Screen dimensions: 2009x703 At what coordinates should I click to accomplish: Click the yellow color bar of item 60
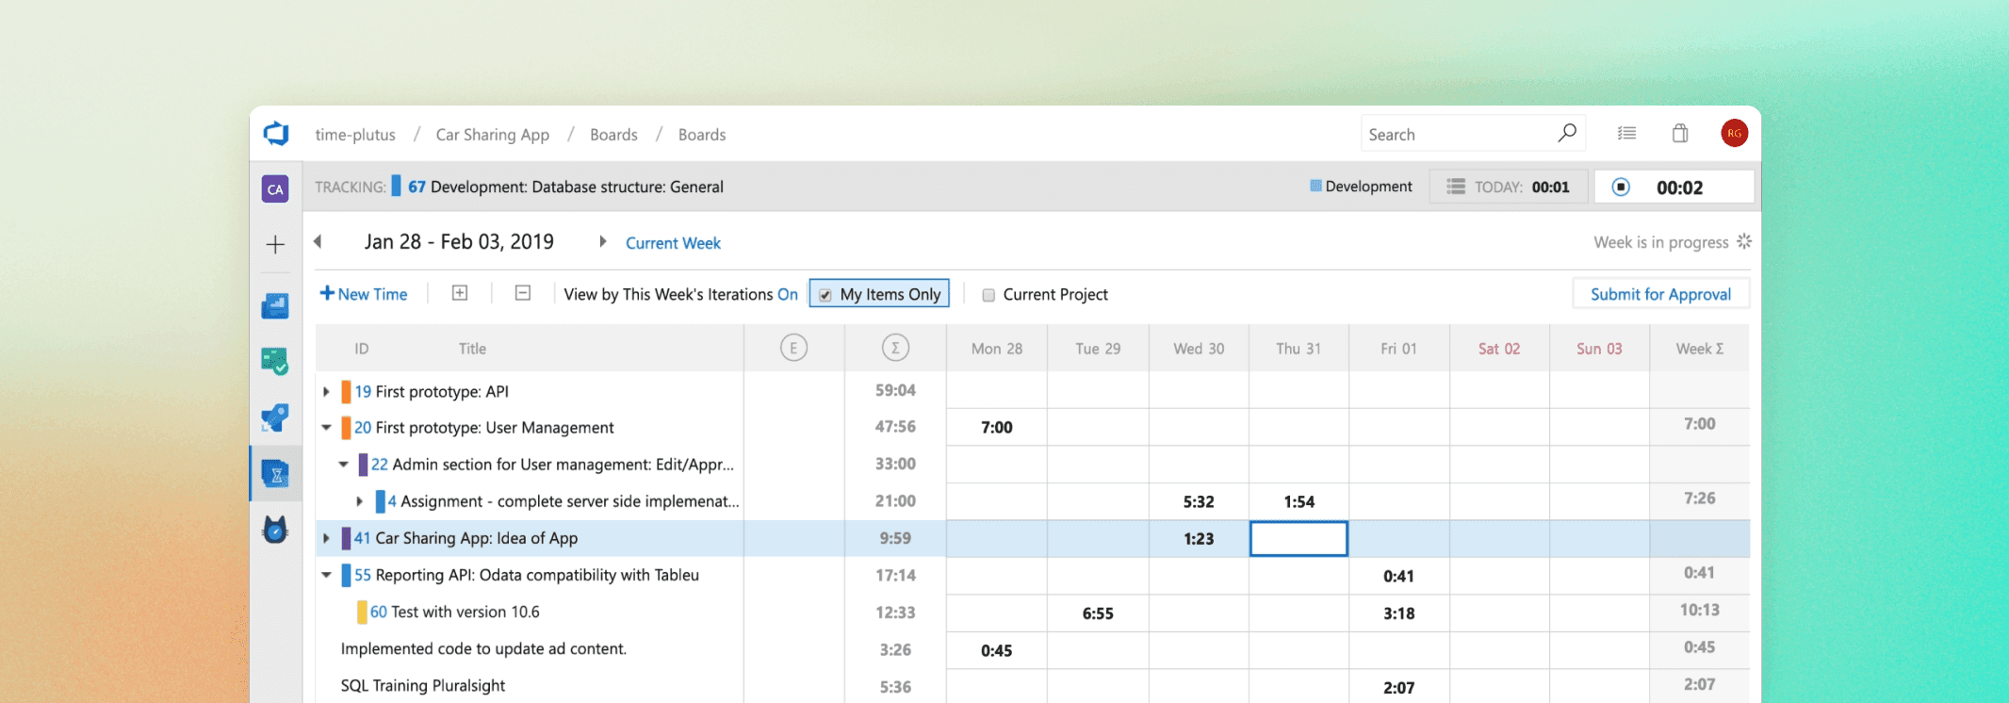coord(362,613)
